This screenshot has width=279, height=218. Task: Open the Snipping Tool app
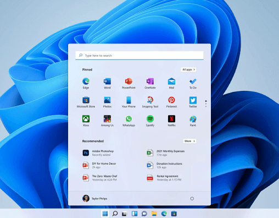click(150, 102)
